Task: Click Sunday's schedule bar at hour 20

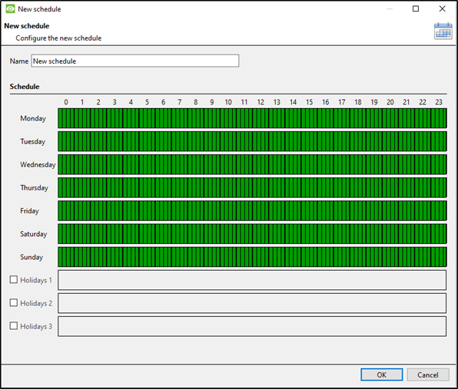Action: [390, 256]
